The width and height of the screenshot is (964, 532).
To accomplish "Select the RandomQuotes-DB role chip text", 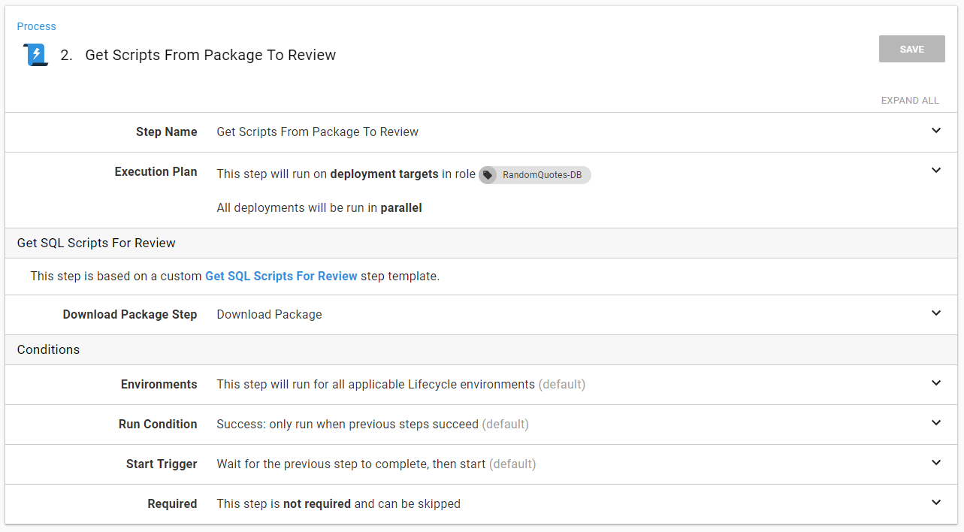I will click(x=542, y=175).
